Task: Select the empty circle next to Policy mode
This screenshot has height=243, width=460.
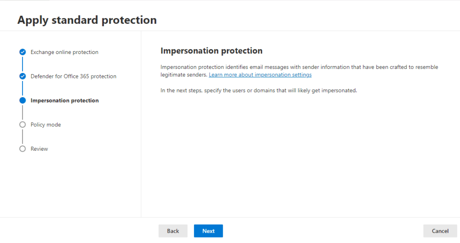Action: point(22,125)
